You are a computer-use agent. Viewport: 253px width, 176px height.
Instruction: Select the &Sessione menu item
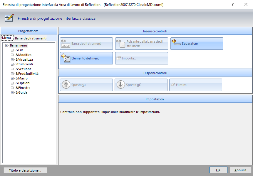point(24,69)
